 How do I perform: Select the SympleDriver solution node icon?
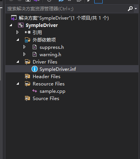(14, 18)
